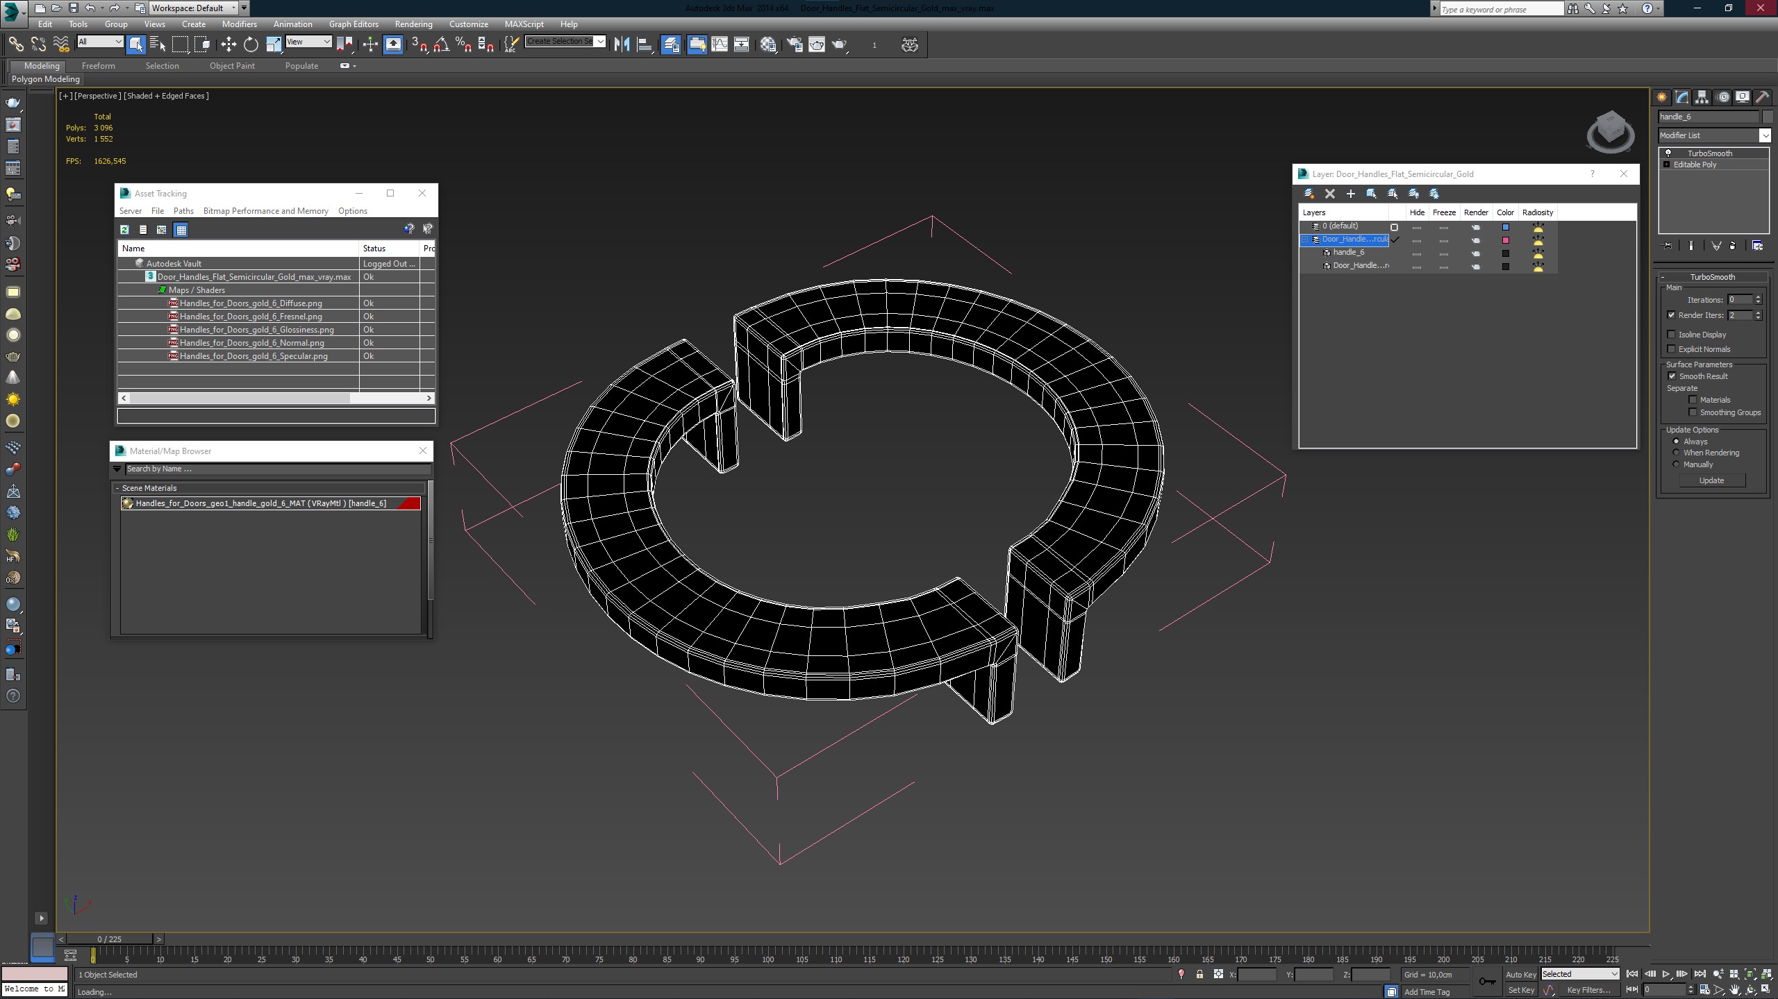This screenshot has height=999, width=1778.
Task: Switch to Object Paint ribbon tab
Action: pyautogui.click(x=232, y=66)
